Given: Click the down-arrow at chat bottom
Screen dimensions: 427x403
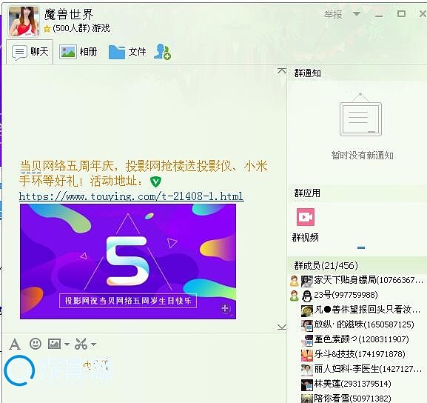Looking at the screenshot, I should pos(282,327).
